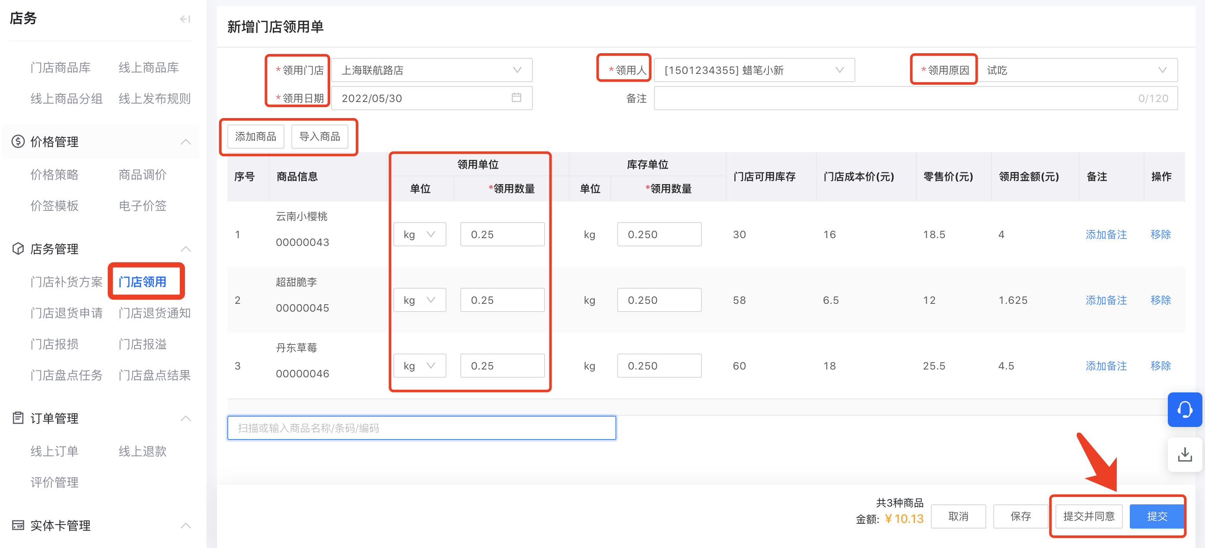The width and height of the screenshot is (1205, 548).
Task: Focus the product scan search box
Action: (421, 428)
